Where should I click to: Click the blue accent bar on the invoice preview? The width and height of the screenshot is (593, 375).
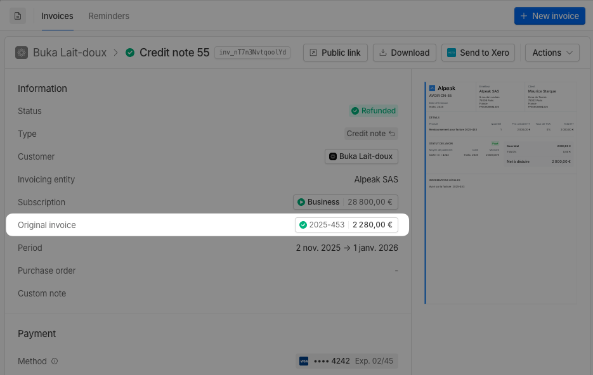425,190
